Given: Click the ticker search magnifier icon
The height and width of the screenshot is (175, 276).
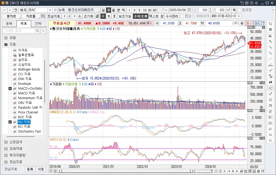Looking at the screenshot, I should click(55, 10).
